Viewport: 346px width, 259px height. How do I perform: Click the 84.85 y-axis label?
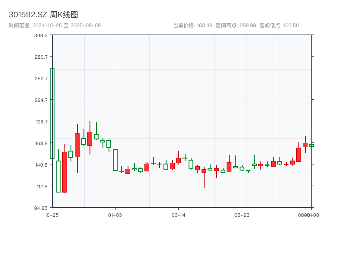coord(41,208)
